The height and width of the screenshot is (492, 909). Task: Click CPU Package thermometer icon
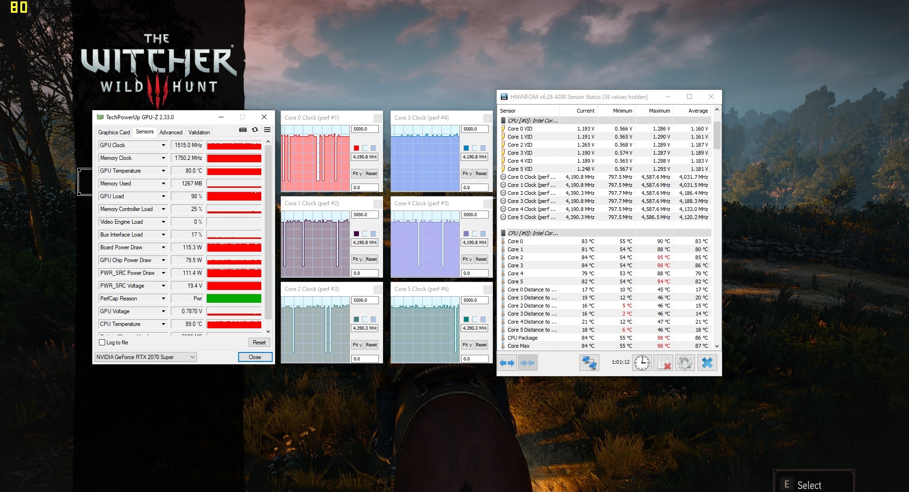pyautogui.click(x=503, y=338)
